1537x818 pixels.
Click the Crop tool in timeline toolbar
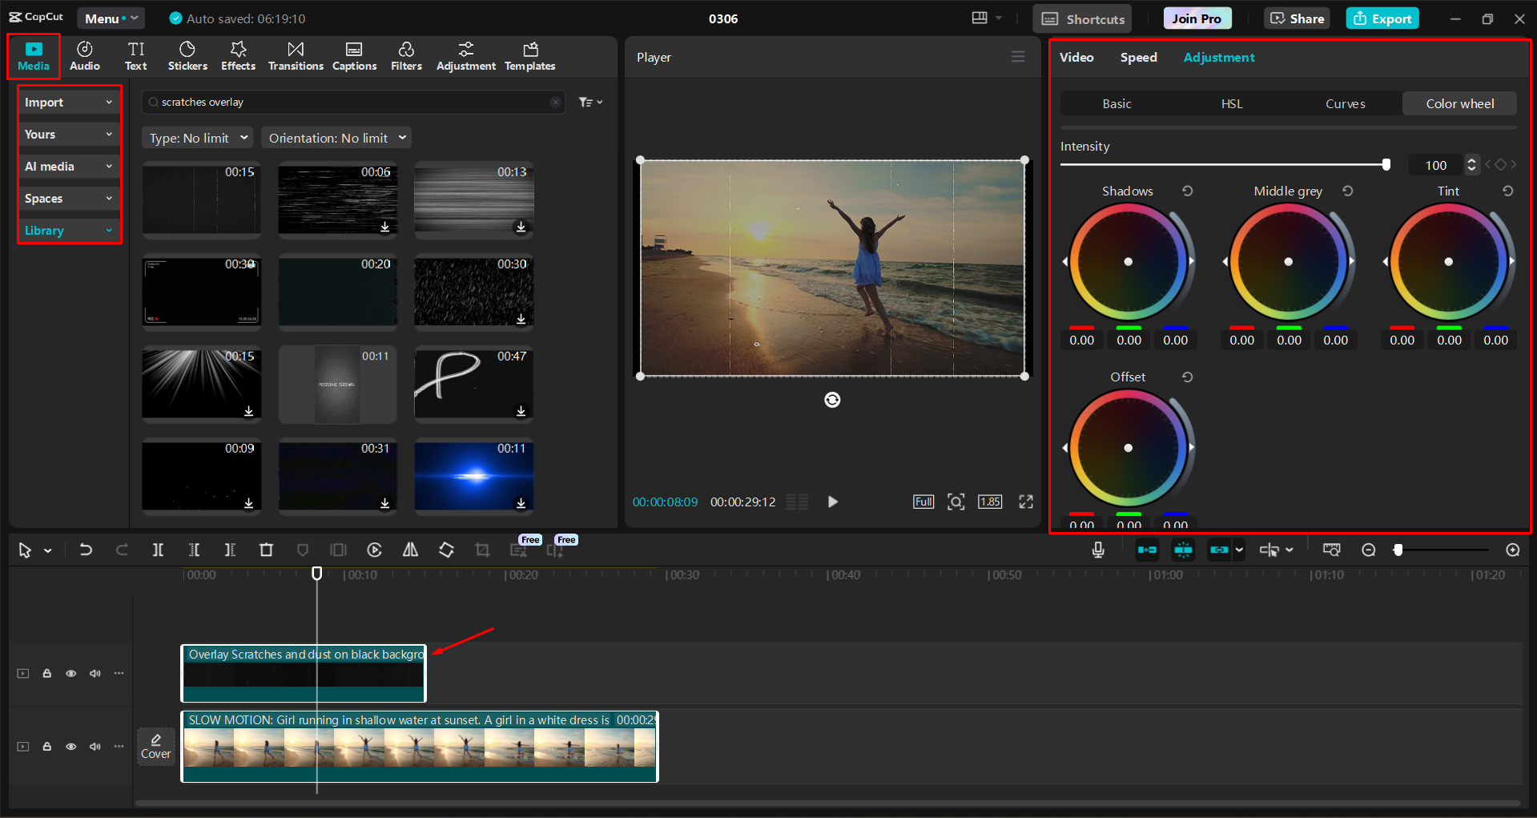pyautogui.click(x=482, y=550)
